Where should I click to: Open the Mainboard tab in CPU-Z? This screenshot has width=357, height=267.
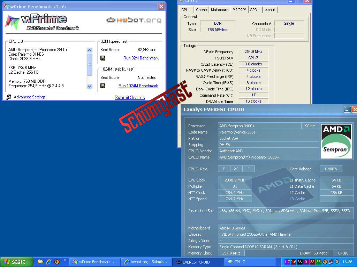220,10
